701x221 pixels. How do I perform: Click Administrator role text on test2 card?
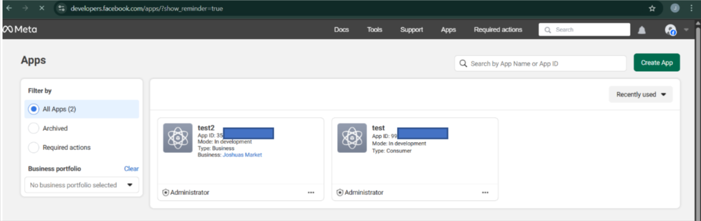pyautogui.click(x=190, y=193)
